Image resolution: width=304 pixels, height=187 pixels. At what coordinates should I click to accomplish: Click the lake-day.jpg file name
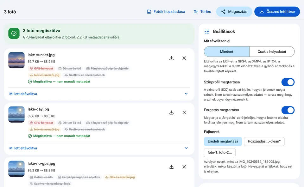[x=38, y=109]
